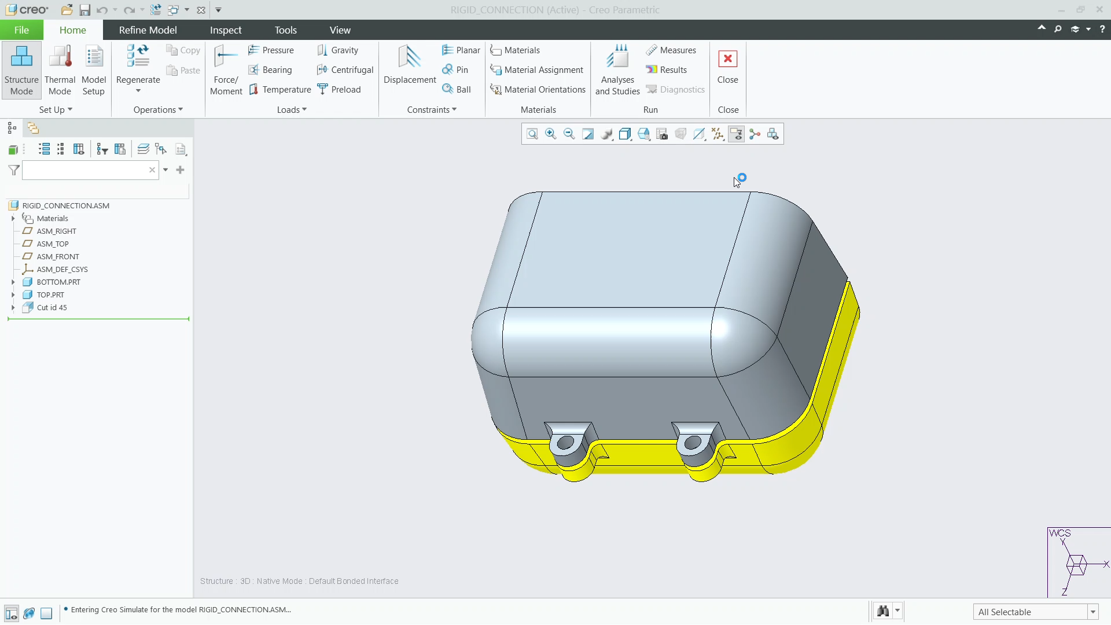This screenshot has height=625, width=1111.
Task: Toggle Structure Mode button
Action: (21, 70)
